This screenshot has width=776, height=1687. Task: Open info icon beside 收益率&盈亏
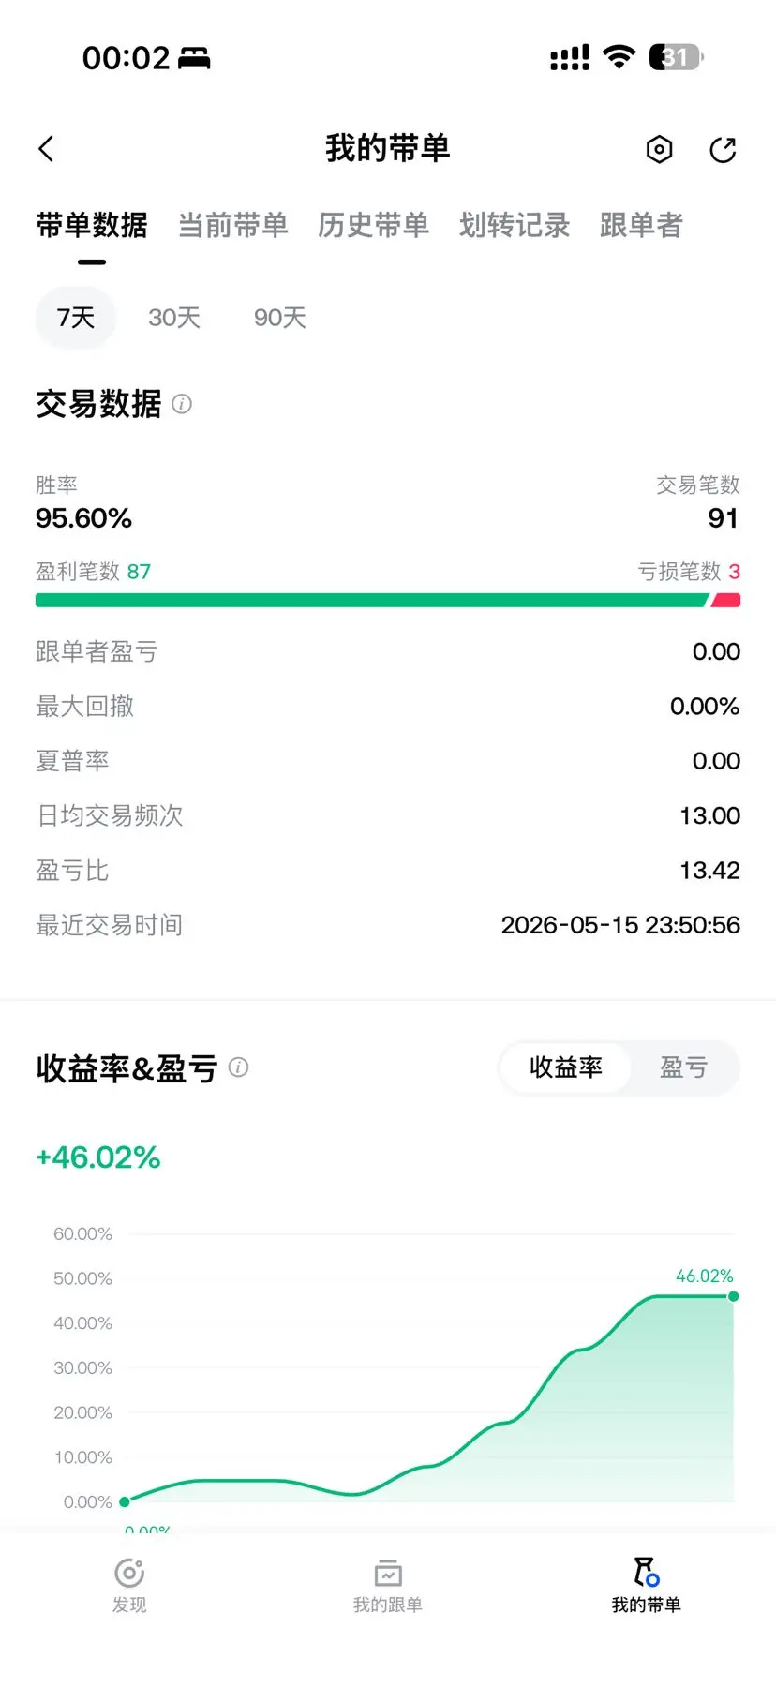[239, 1067]
